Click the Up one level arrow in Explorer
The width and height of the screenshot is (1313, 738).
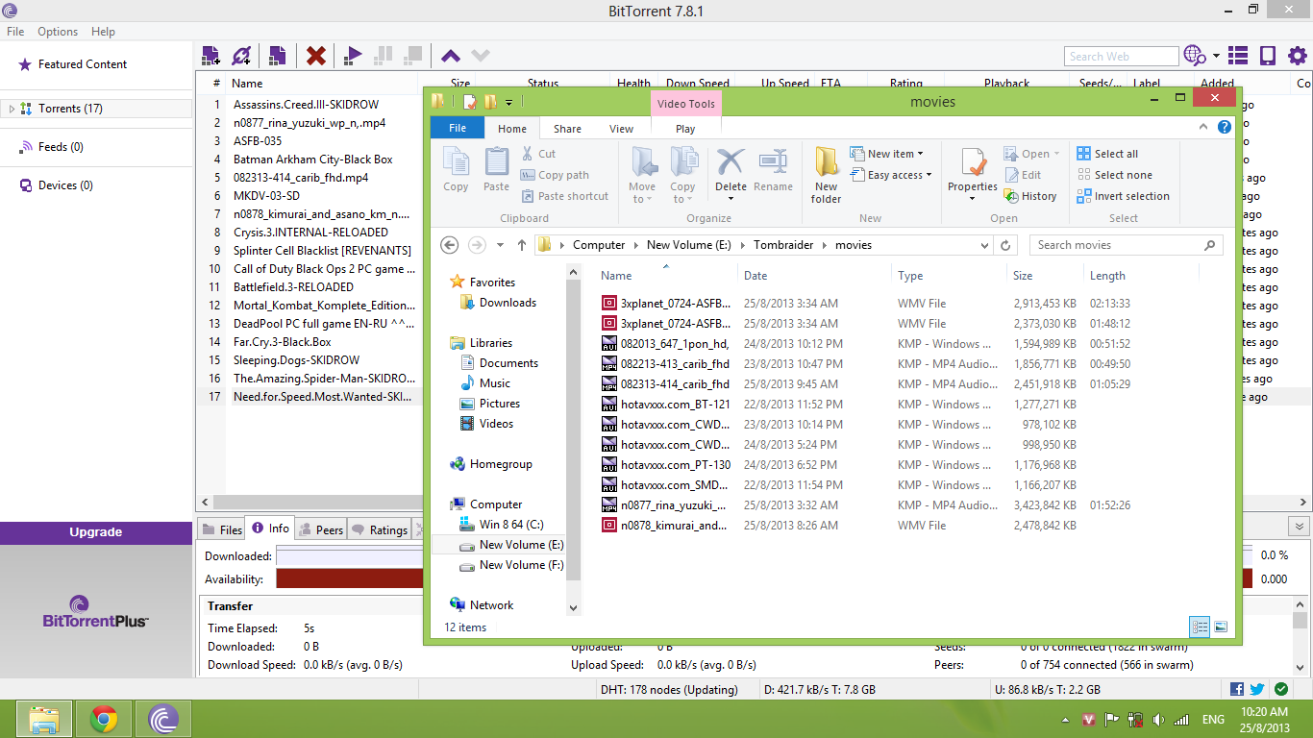[x=522, y=245]
